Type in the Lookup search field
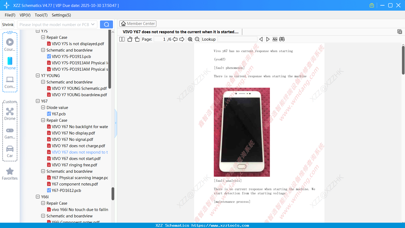The width and height of the screenshot is (405, 228). pyautogui.click(x=237, y=39)
